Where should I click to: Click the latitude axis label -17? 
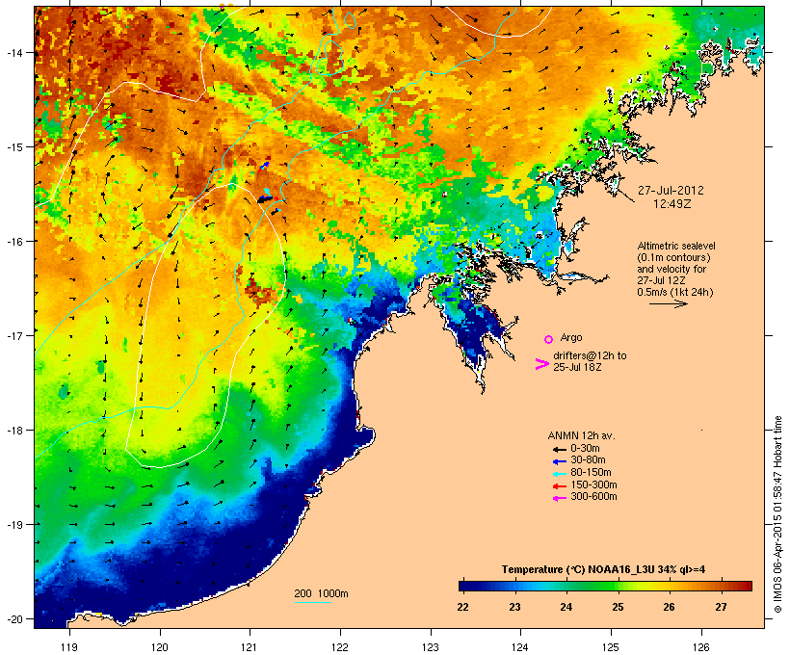click(x=14, y=335)
